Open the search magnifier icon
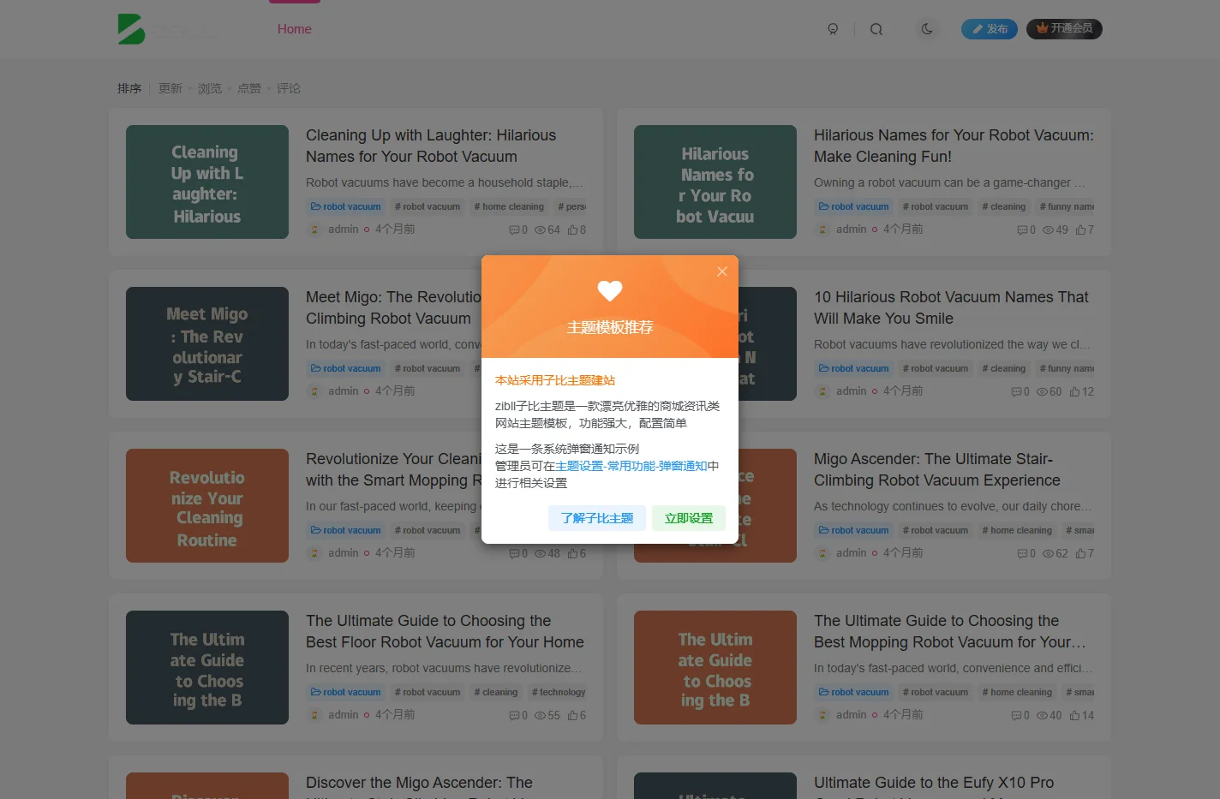1220x799 pixels. pyautogui.click(x=876, y=29)
